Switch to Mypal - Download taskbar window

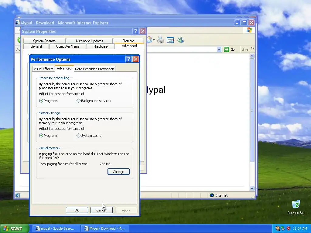click(105, 228)
